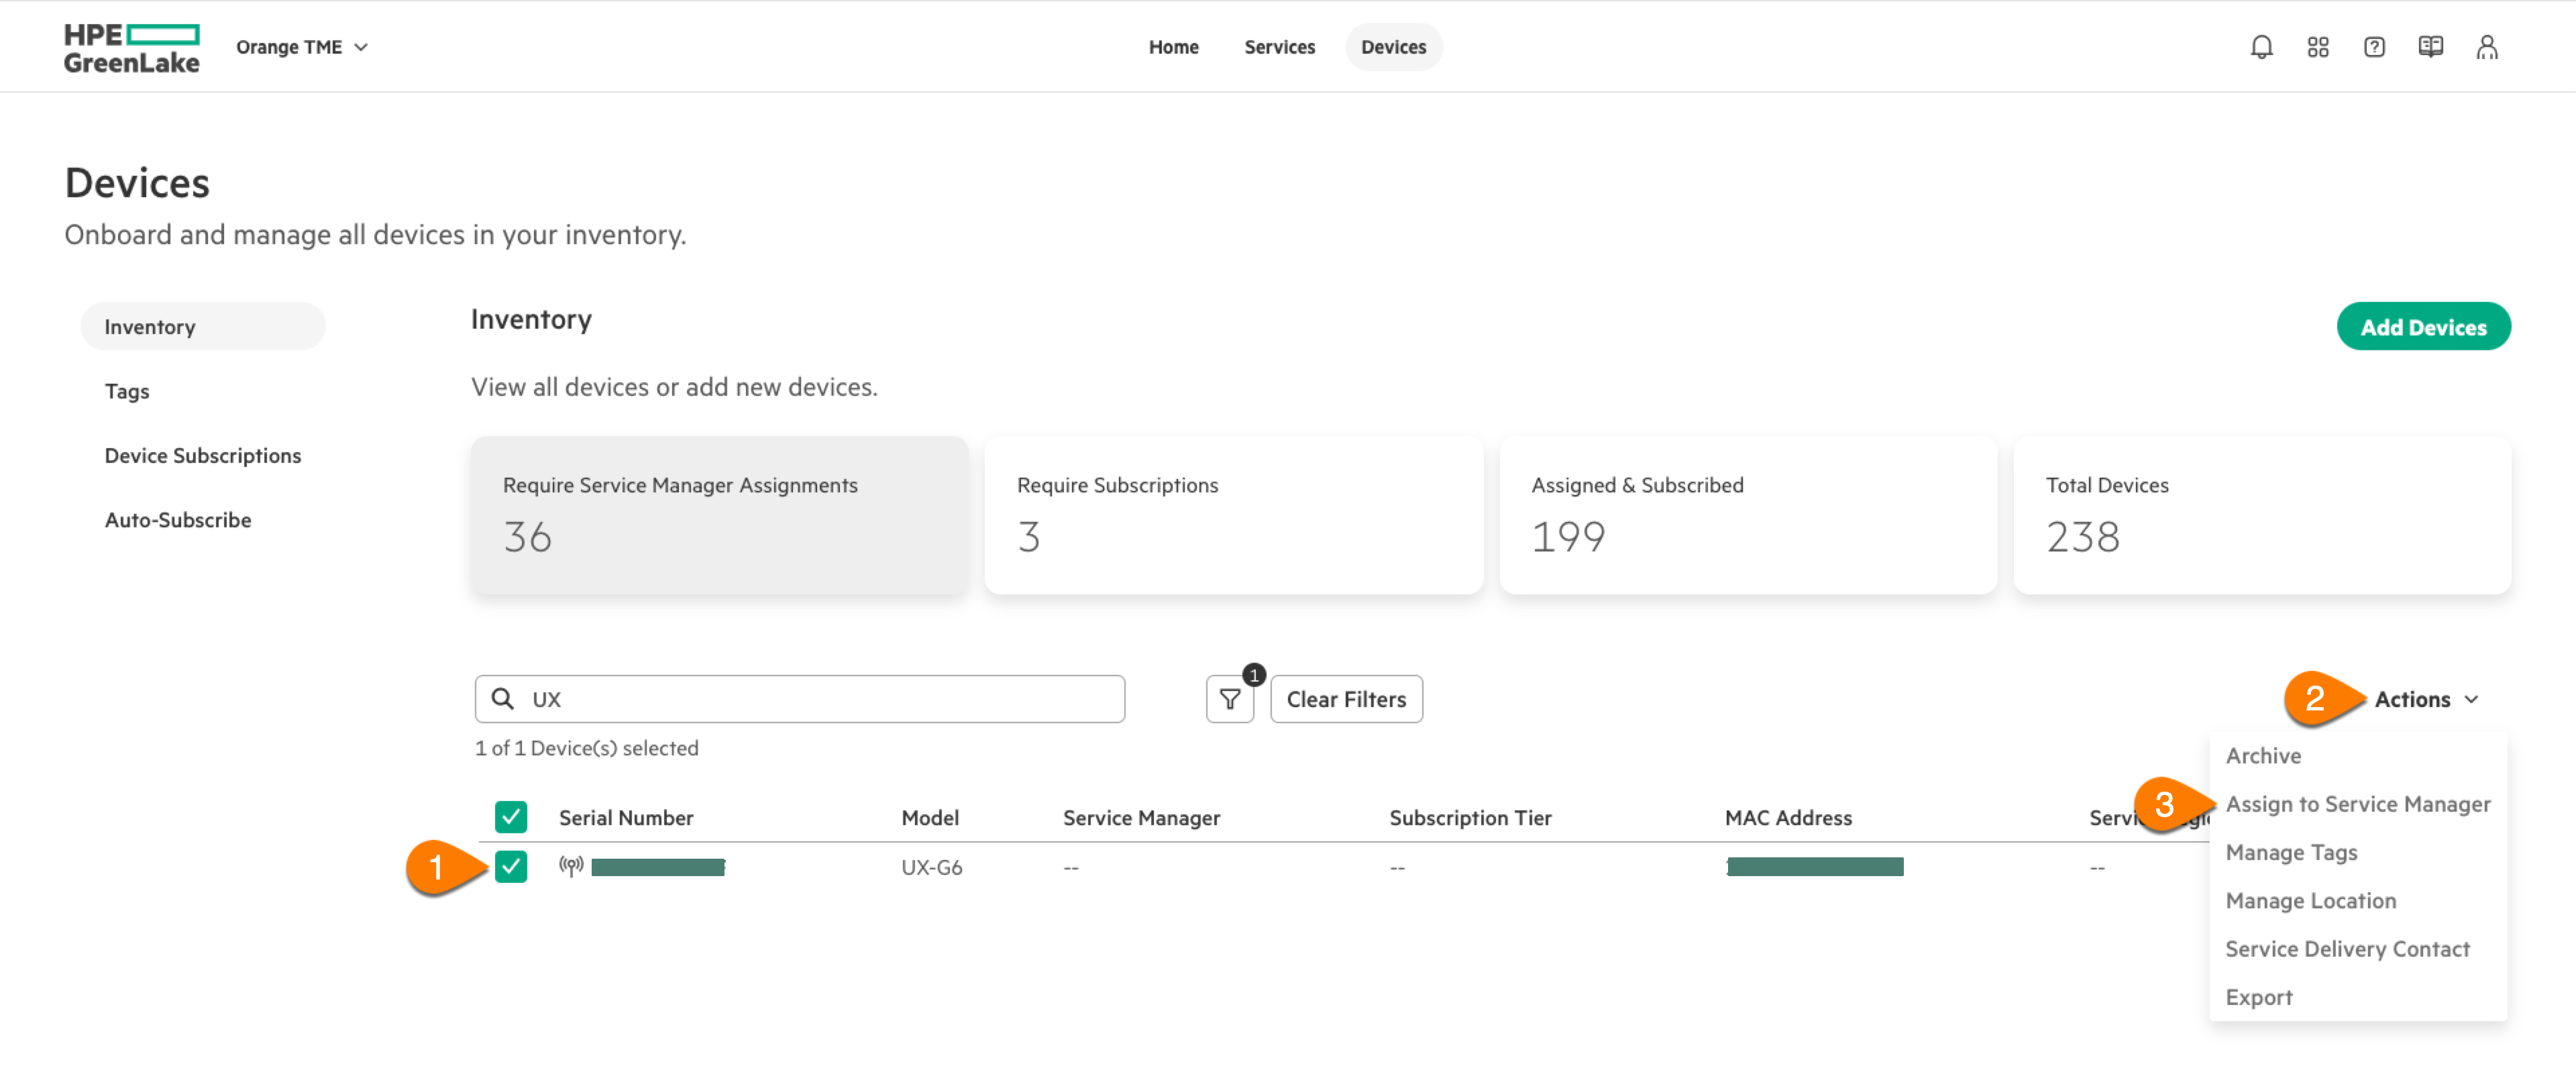Image resolution: width=2576 pixels, height=1068 pixels.
Task: Click the redacted MAC address cell
Action: [x=1814, y=867]
